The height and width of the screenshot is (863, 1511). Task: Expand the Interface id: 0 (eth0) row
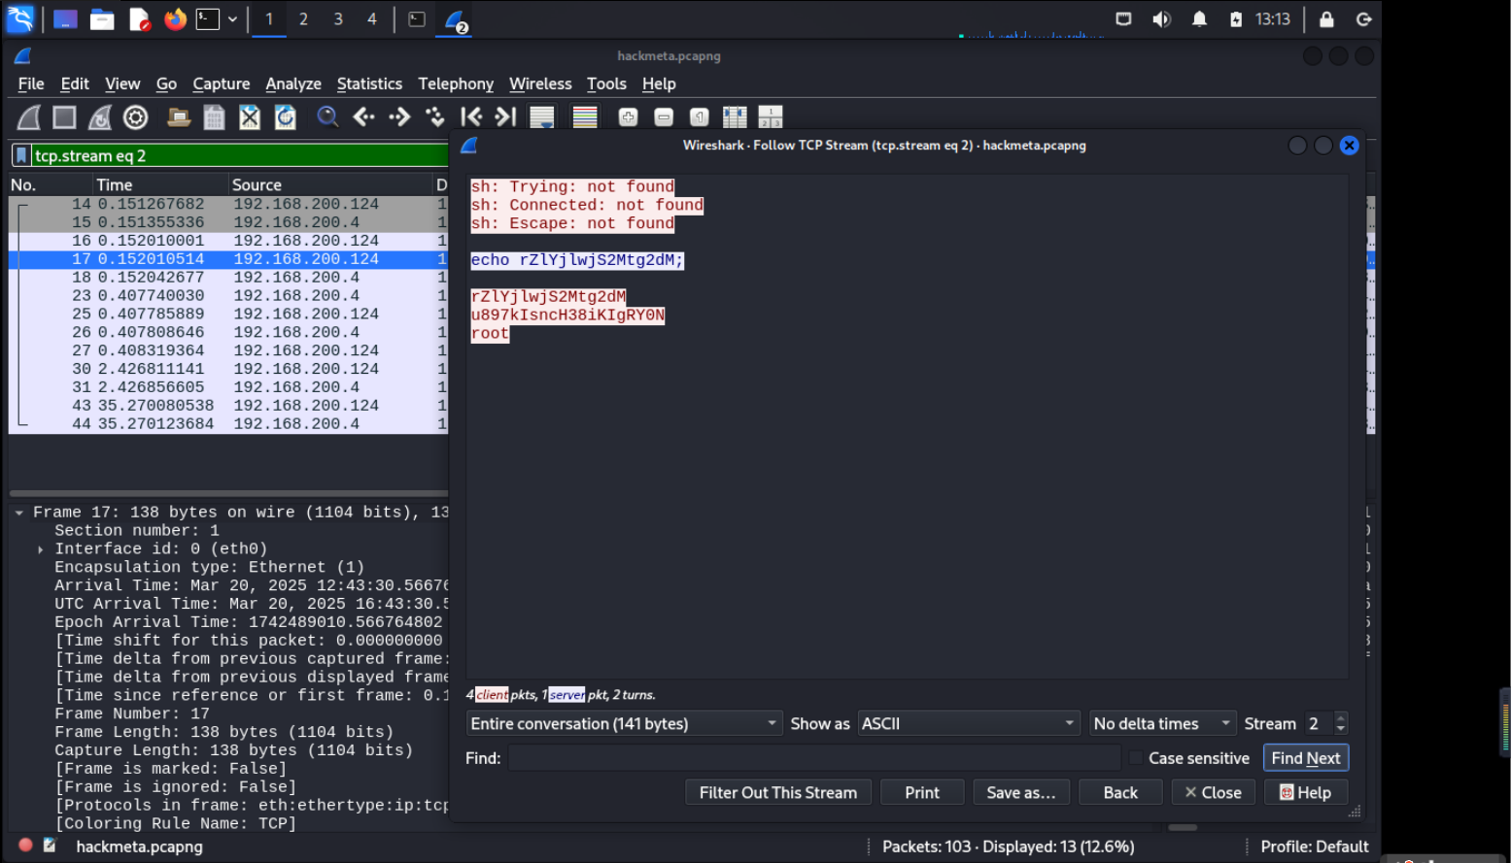(40, 549)
